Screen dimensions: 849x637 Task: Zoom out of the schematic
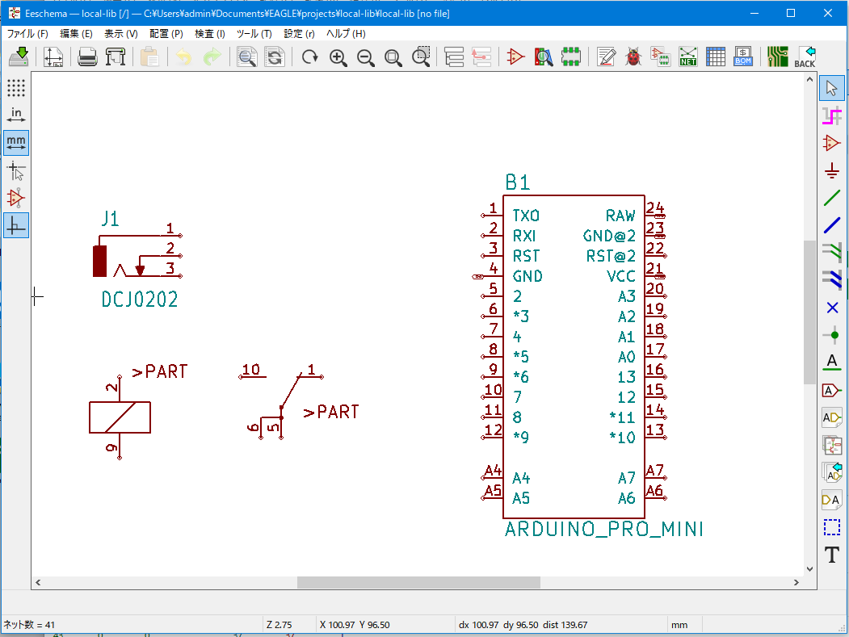pos(365,57)
